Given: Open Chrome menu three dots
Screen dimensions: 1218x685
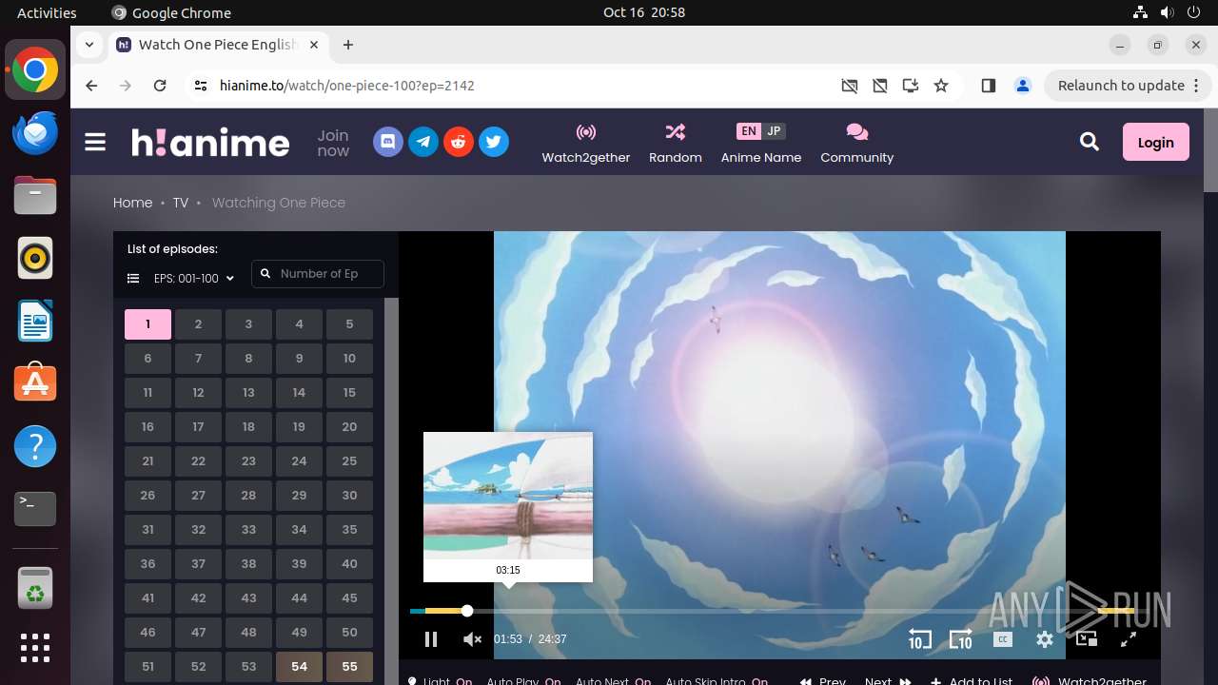Looking at the screenshot, I should [x=1197, y=86].
